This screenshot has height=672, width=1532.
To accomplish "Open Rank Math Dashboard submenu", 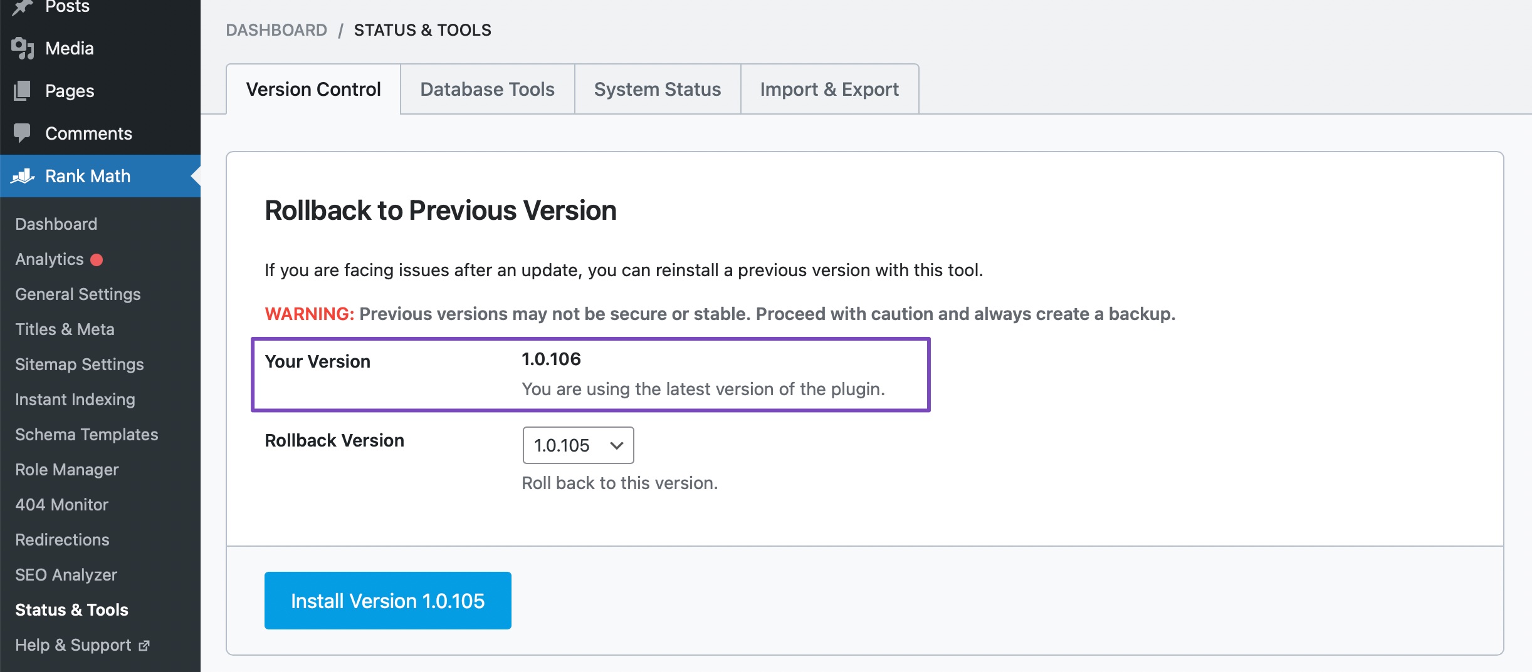I will 56,224.
